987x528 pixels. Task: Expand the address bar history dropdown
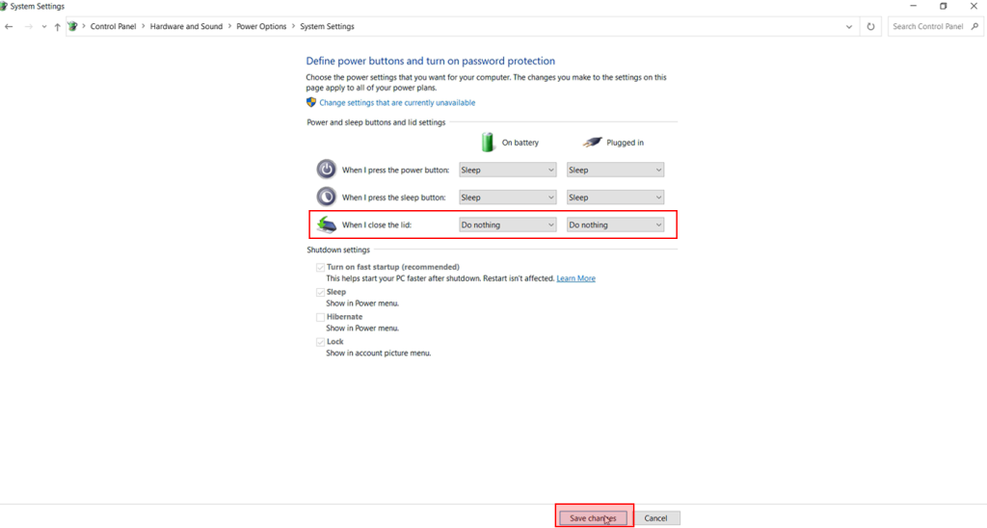(849, 27)
